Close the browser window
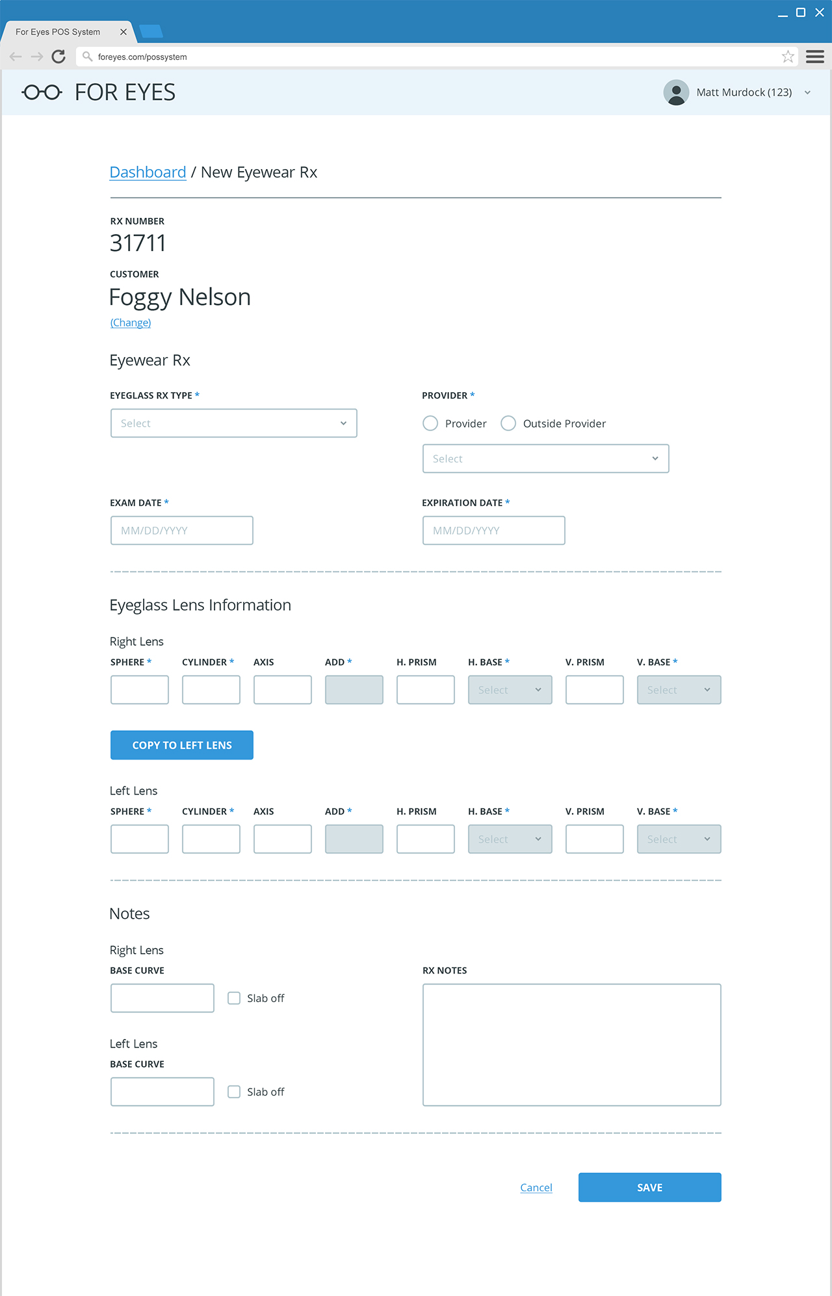Image resolution: width=832 pixels, height=1296 pixels. (x=820, y=12)
